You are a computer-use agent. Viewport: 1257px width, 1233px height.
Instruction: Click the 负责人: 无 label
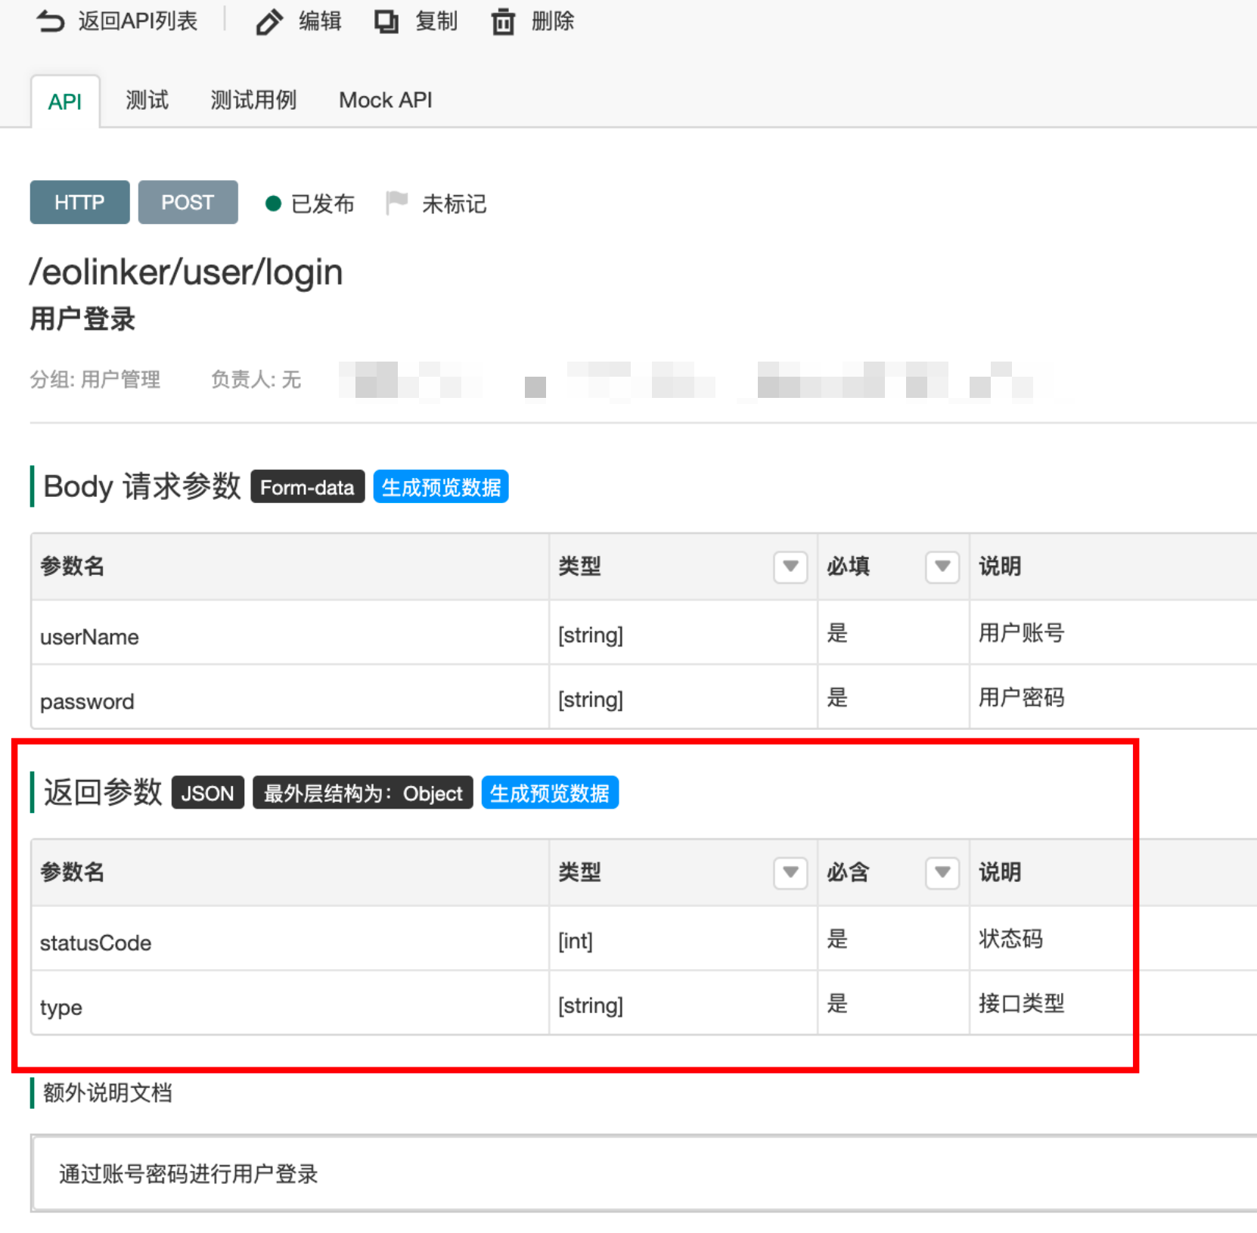click(256, 379)
